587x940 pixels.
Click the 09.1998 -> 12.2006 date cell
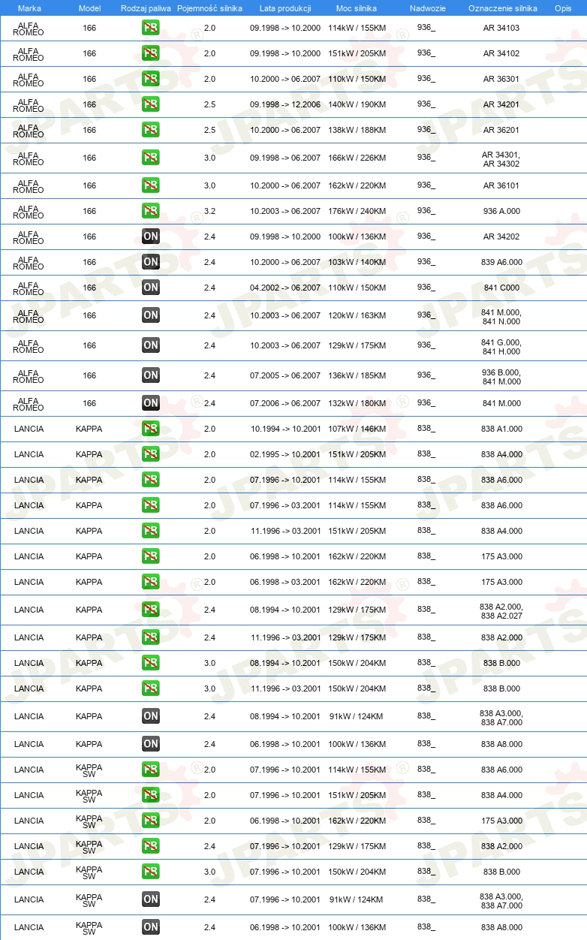tap(285, 105)
